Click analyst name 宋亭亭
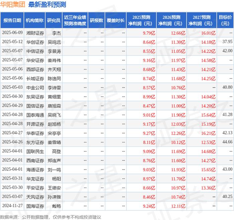Image resolution: width=234 pixels, height=220 pixels. click(x=54, y=133)
